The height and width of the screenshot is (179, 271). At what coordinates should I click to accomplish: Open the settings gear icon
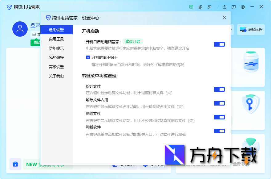[243, 7]
